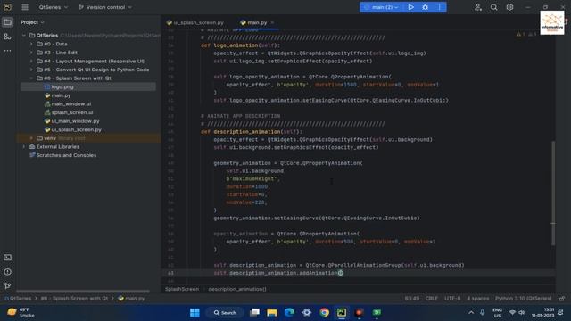Open Python 3.10 interpreter selector
The width and height of the screenshot is (571, 321).
coord(524,299)
